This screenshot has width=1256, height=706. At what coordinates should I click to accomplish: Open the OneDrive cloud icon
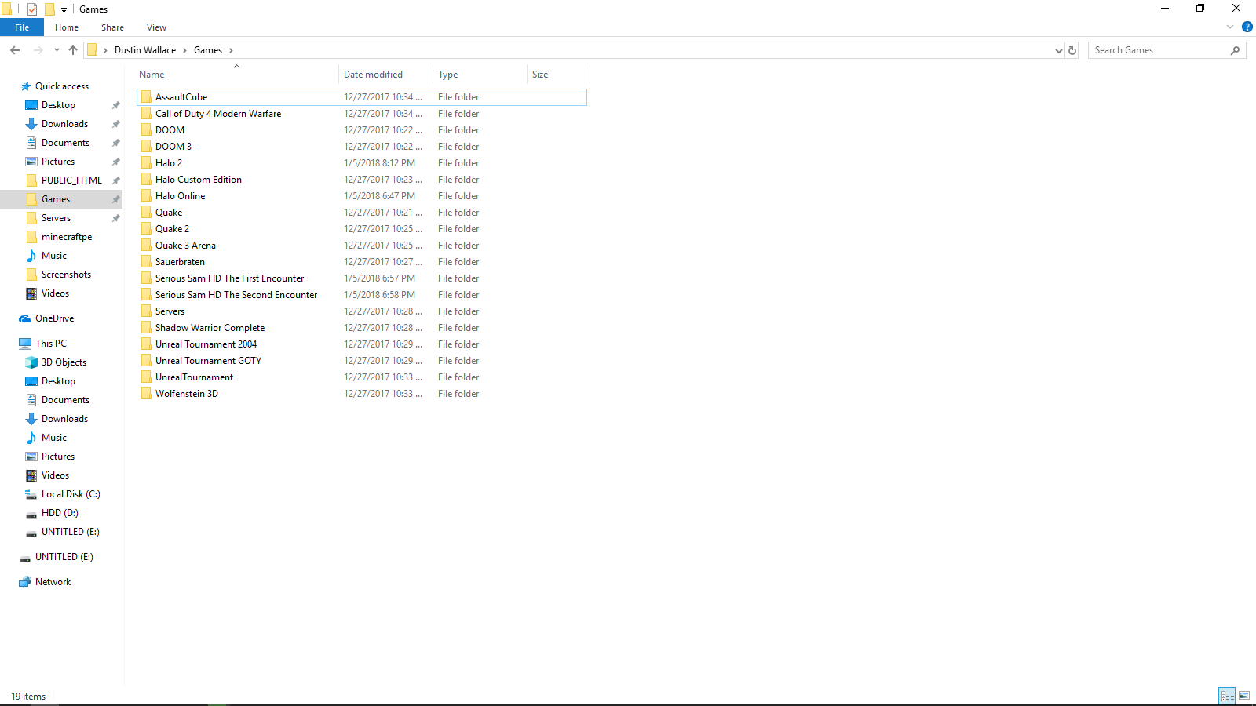25,318
